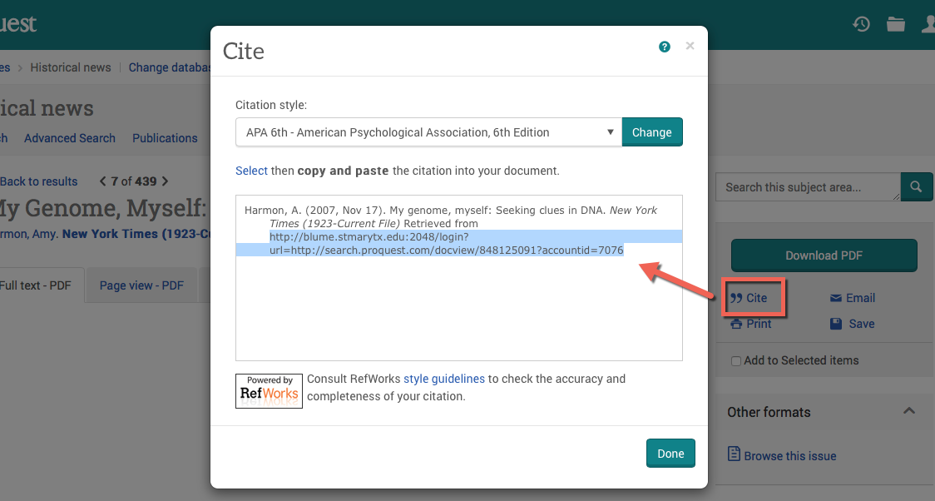Click inside the citation text box
The height and width of the screenshot is (501, 935).
click(x=458, y=277)
